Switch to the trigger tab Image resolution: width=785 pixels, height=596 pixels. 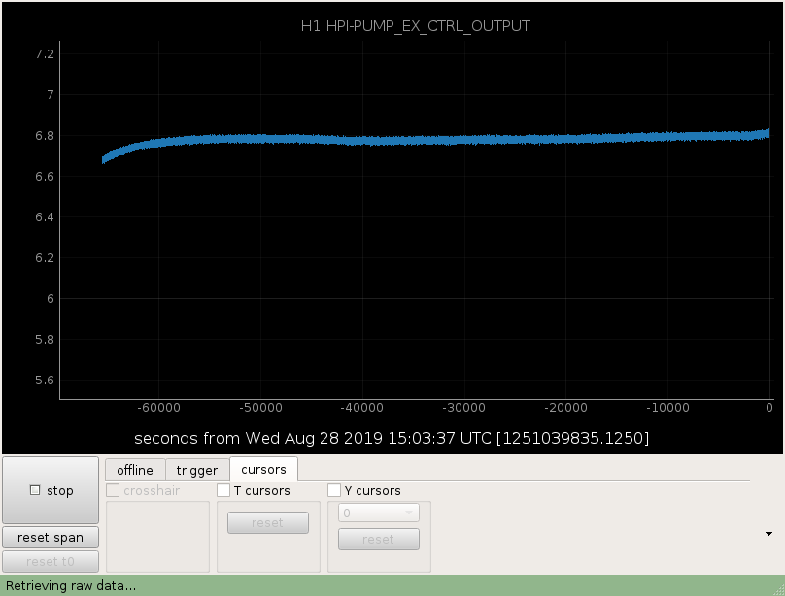point(197,470)
